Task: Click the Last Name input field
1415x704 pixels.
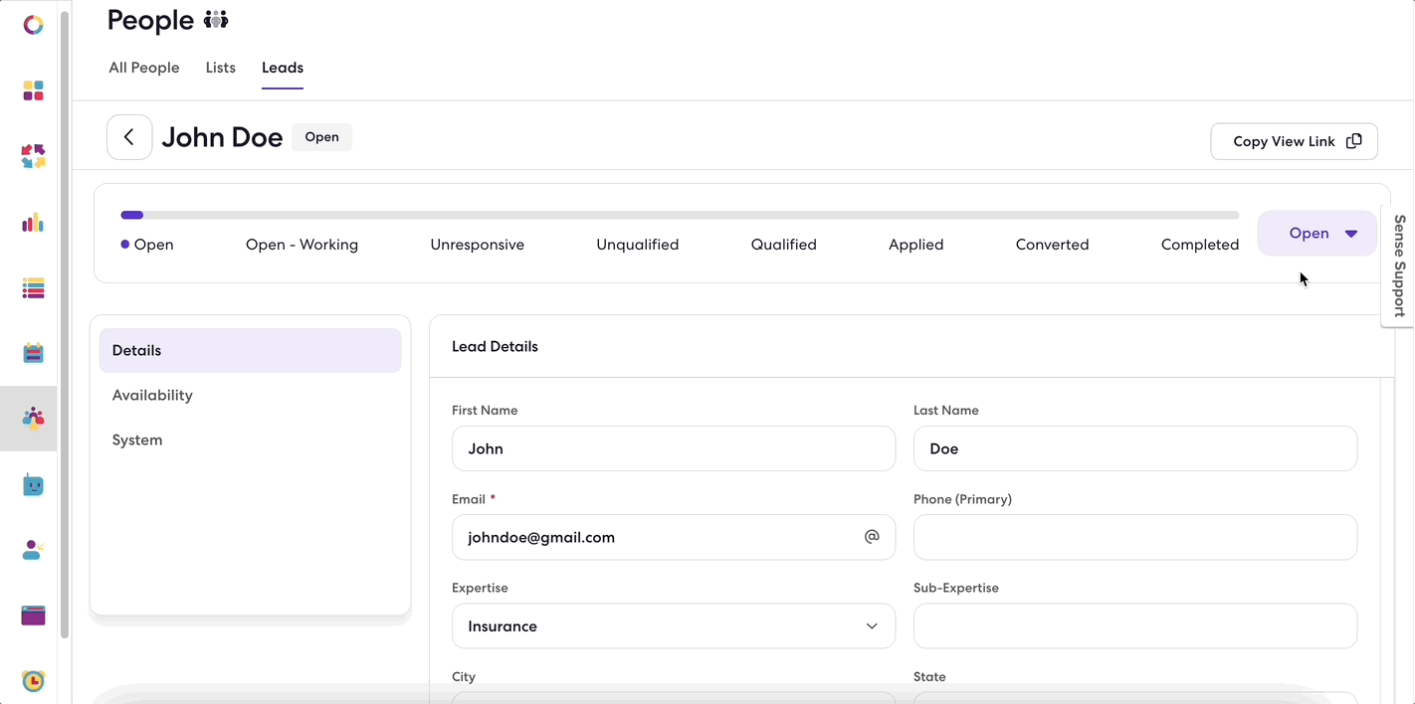Action: 1135,448
